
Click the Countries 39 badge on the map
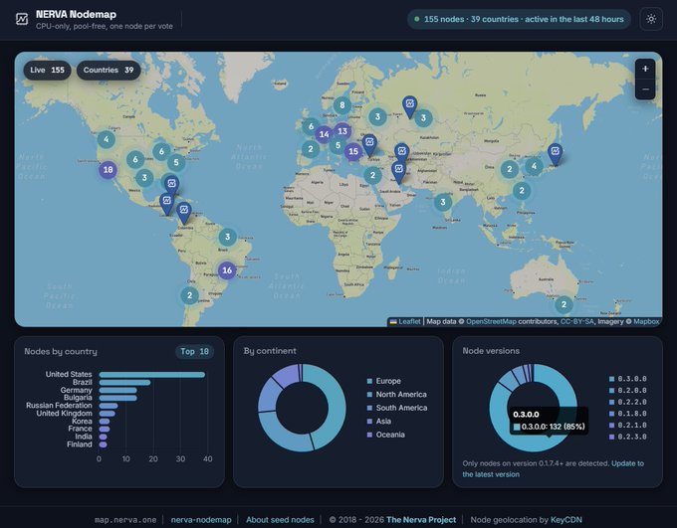point(109,70)
